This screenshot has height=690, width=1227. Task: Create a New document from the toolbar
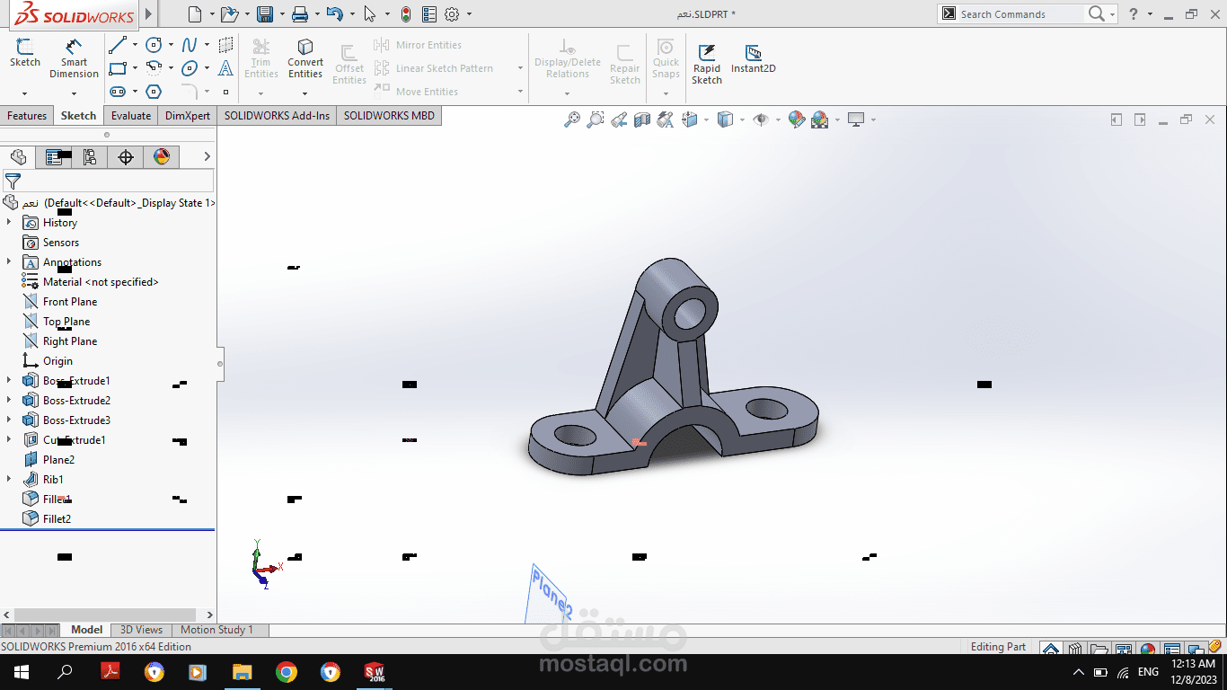coord(195,14)
